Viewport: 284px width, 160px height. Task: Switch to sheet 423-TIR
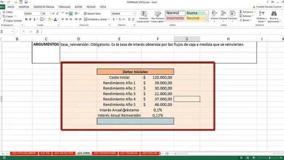(x=45, y=153)
